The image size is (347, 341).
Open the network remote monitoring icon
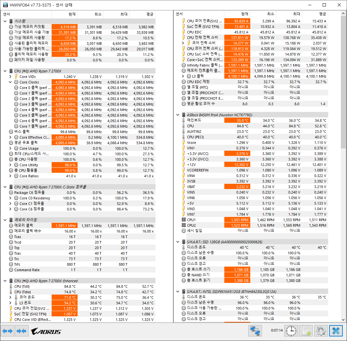(255, 331)
